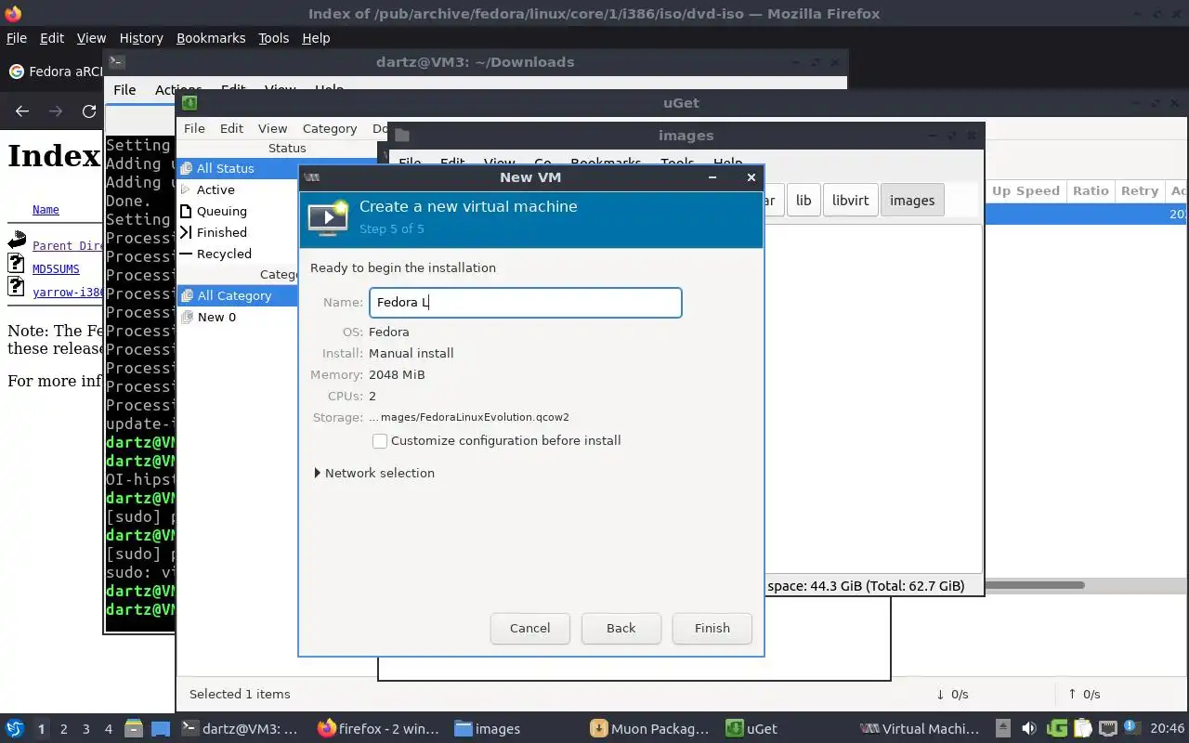Open uGet File menu

194,128
